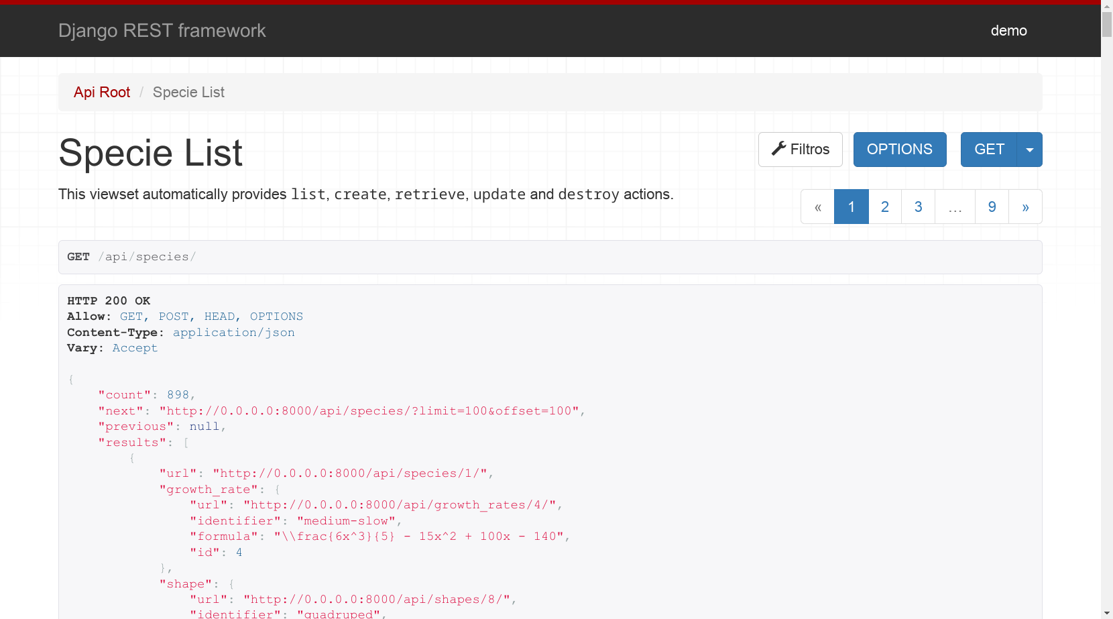Select page 1 in pagination

click(x=851, y=207)
